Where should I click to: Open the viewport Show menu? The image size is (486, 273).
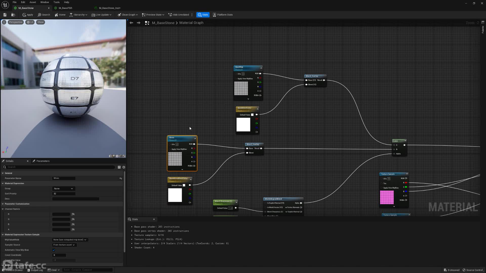(40, 22)
